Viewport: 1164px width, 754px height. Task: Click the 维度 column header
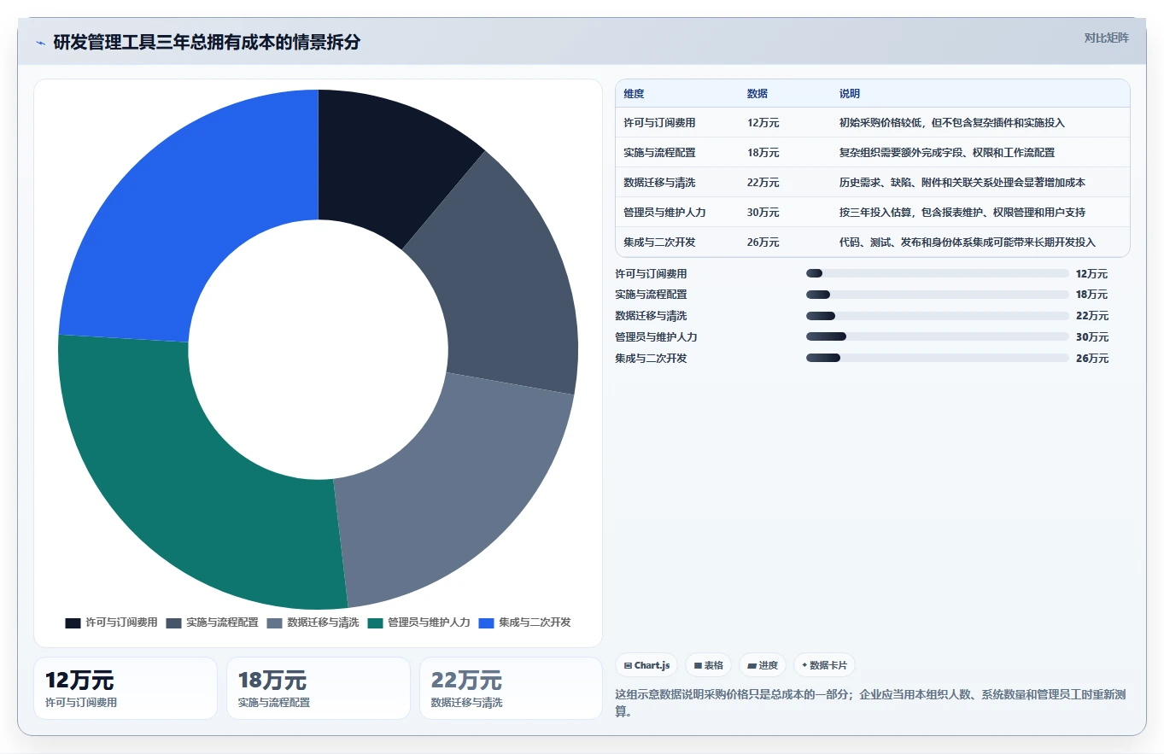click(635, 94)
